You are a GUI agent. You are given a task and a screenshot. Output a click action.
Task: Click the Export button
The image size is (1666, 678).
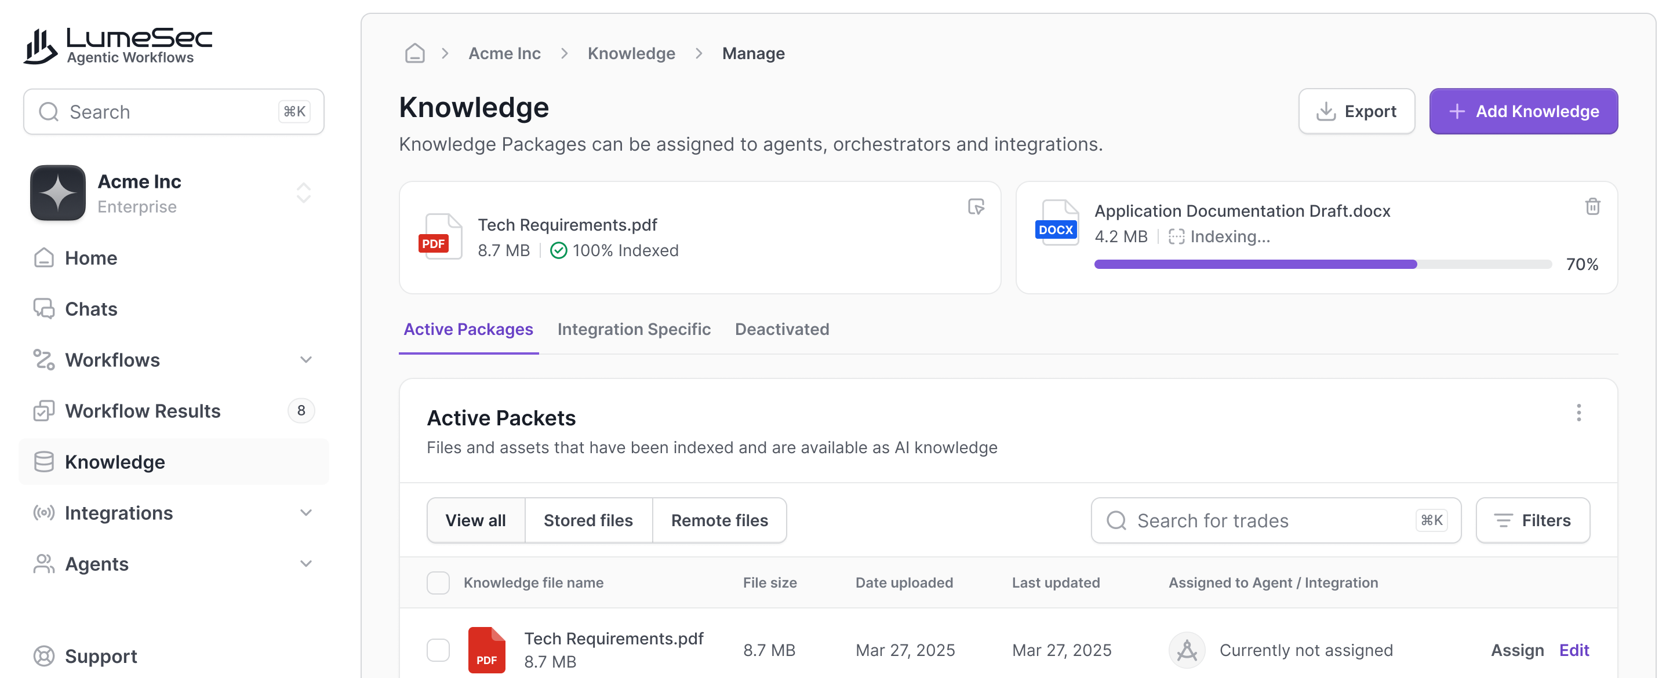[x=1356, y=111]
